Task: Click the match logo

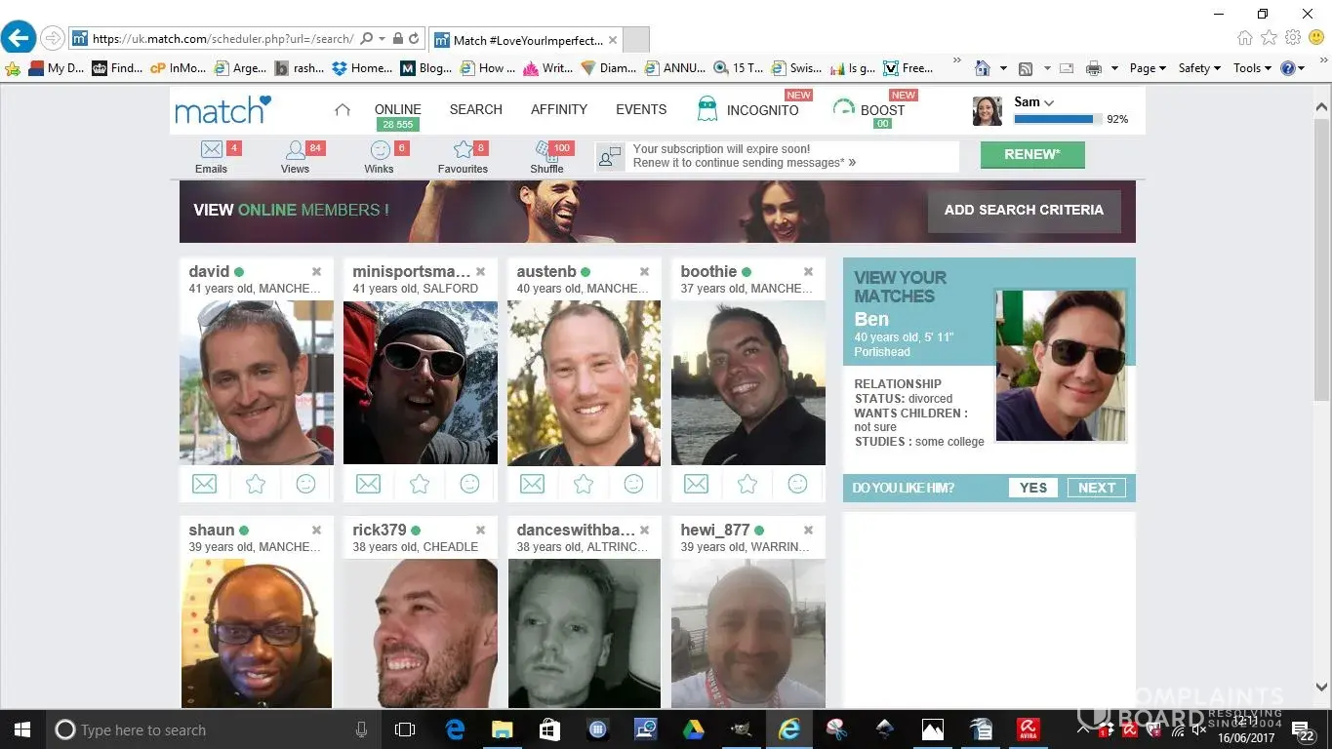Action: point(222,110)
